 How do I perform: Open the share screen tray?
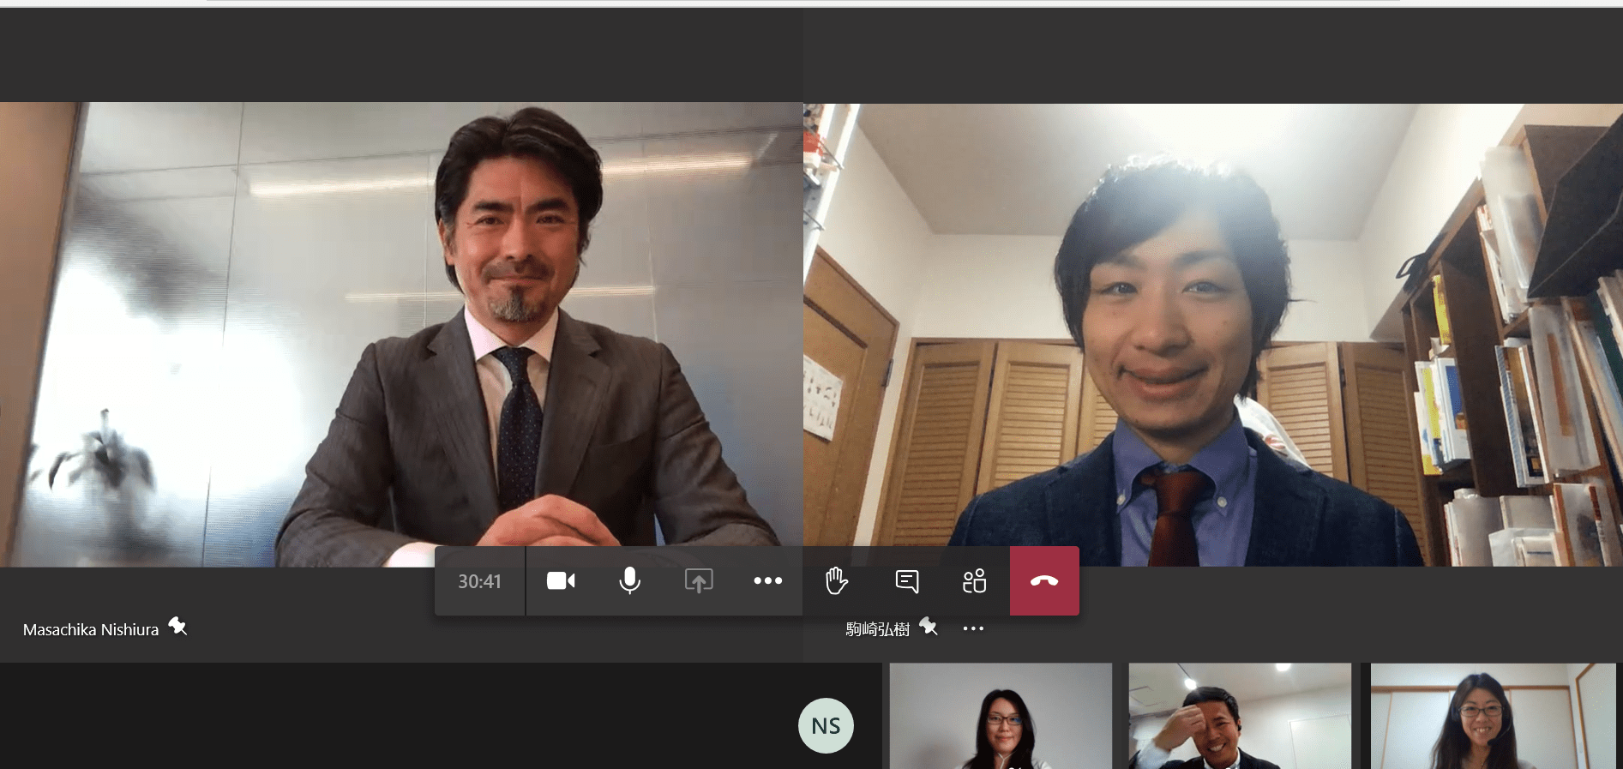(699, 581)
